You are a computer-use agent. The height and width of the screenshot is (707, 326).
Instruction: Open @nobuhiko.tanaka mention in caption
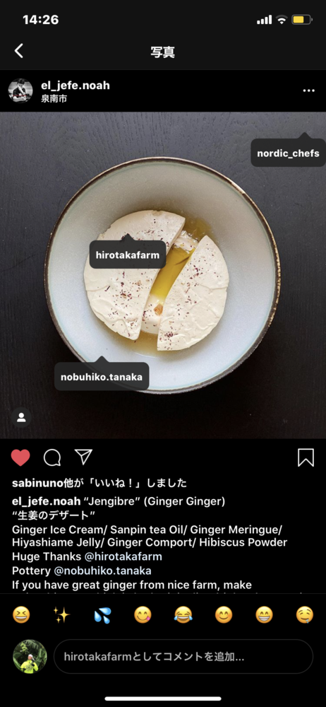point(102,571)
